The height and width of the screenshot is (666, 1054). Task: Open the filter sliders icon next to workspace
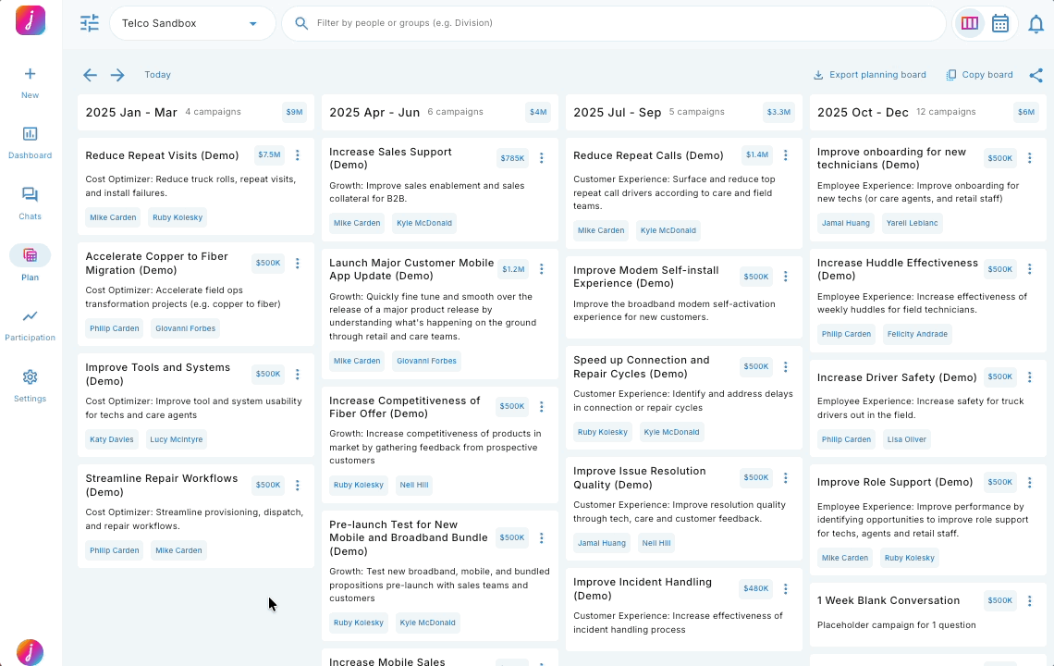pyautogui.click(x=89, y=23)
